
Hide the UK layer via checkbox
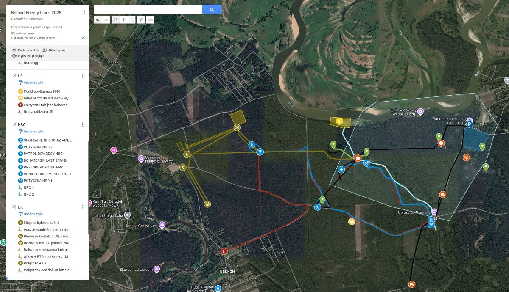click(x=14, y=207)
